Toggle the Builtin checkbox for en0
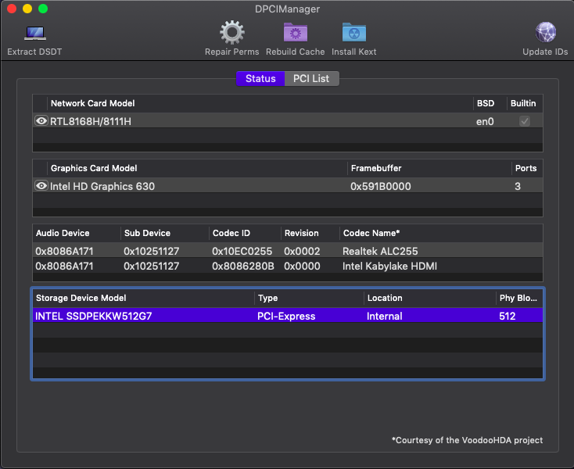This screenshot has width=574, height=469. 525,121
